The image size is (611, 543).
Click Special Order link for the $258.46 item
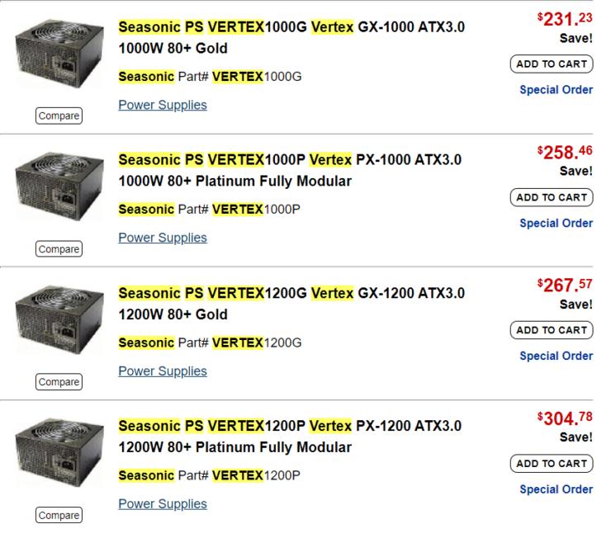click(x=556, y=223)
